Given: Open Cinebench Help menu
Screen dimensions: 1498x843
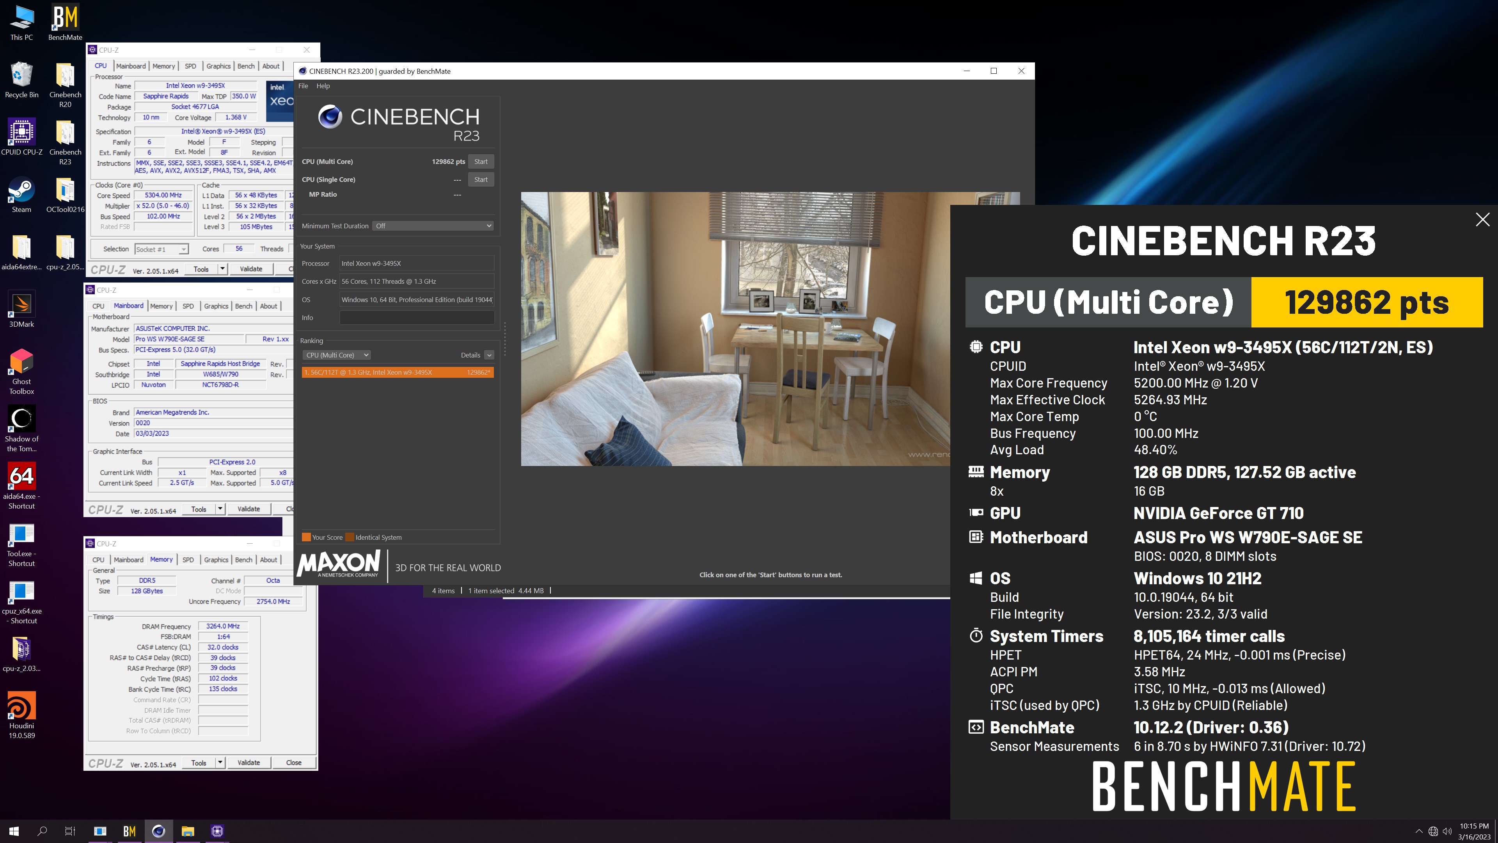Looking at the screenshot, I should point(323,85).
